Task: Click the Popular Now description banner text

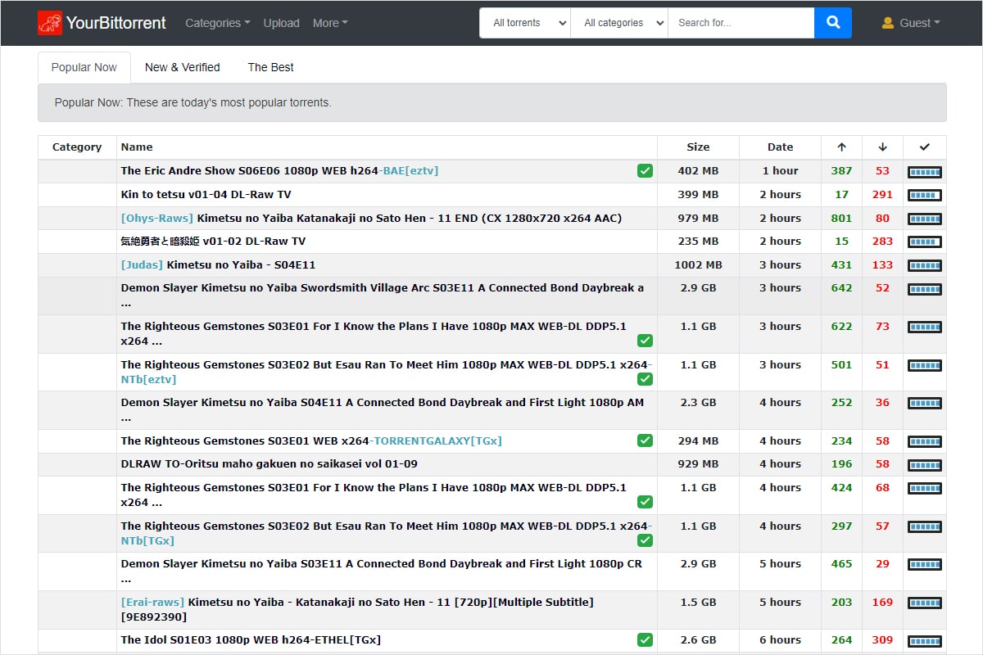Action: click(193, 102)
